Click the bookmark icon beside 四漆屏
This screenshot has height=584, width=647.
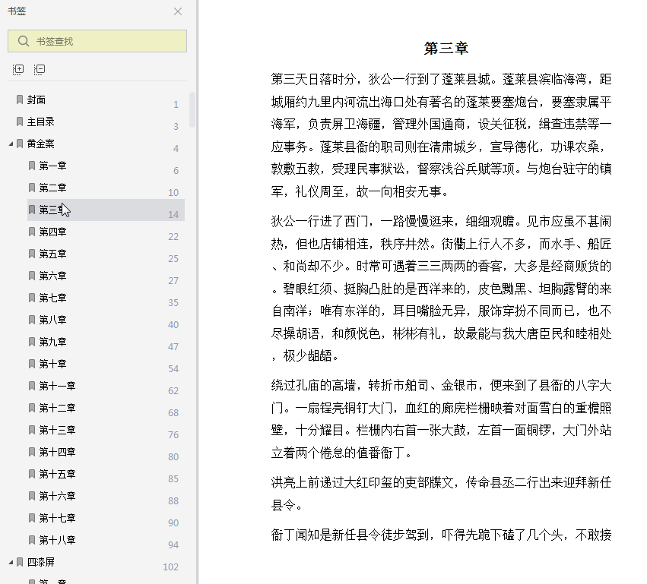20,562
